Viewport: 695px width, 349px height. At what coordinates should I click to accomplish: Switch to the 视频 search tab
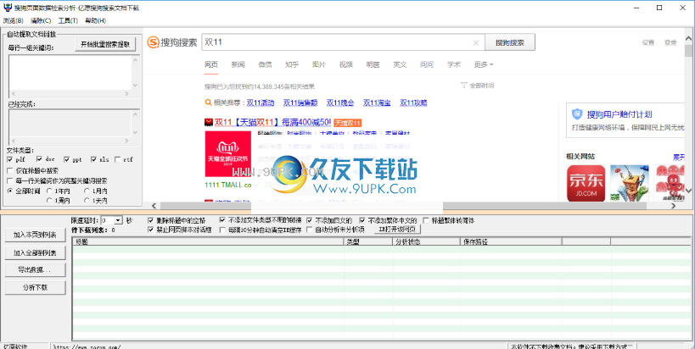(345, 64)
